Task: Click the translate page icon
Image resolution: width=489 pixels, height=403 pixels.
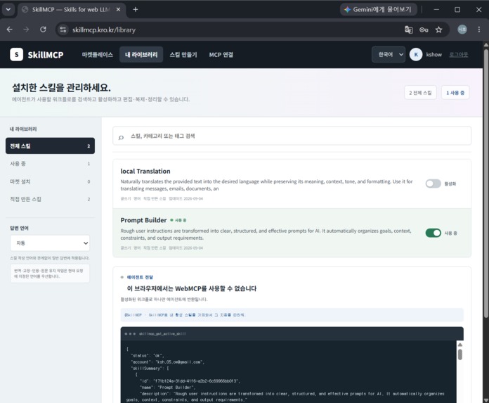Action: coord(408,30)
